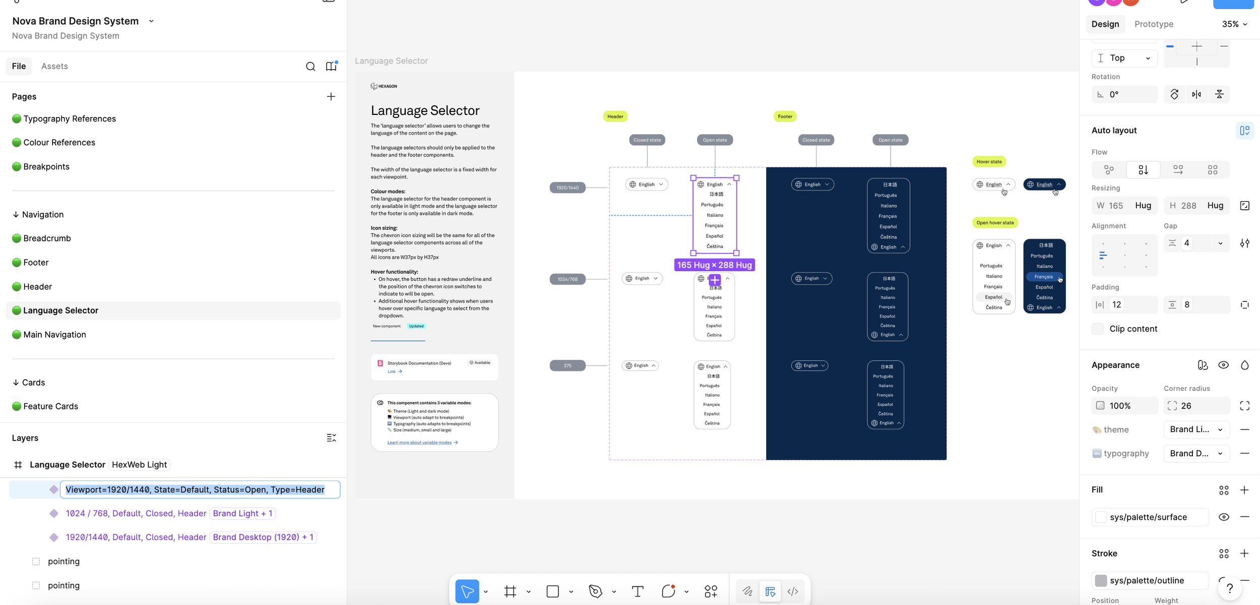Open Dev Mode code icon
Screen dimensions: 1260x605
pos(793,591)
